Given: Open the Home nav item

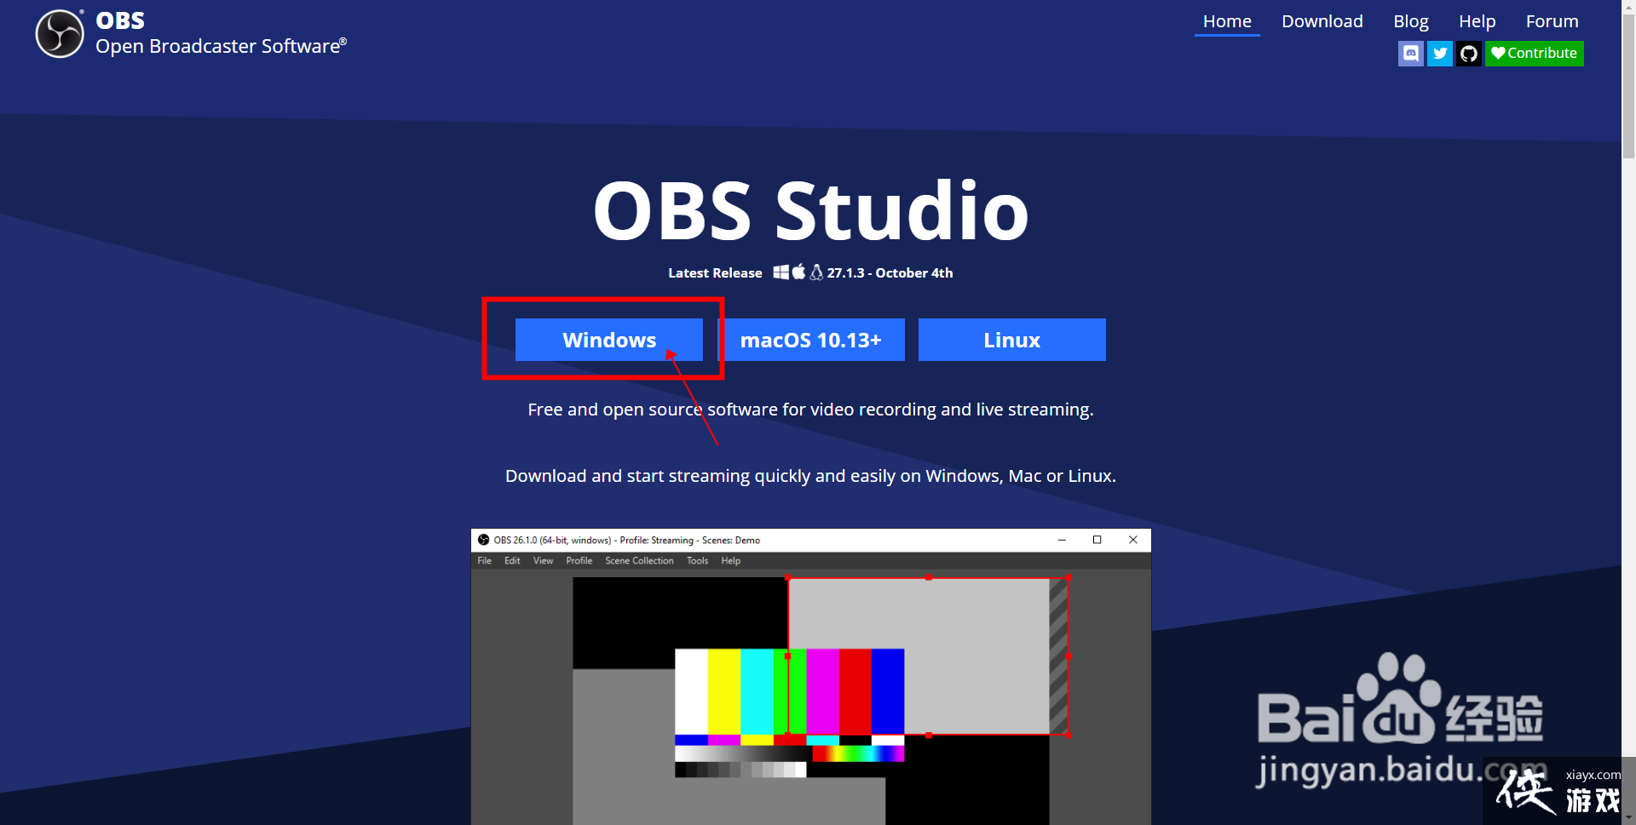Looking at the screenshot, I should click(x=1227, y=21).
